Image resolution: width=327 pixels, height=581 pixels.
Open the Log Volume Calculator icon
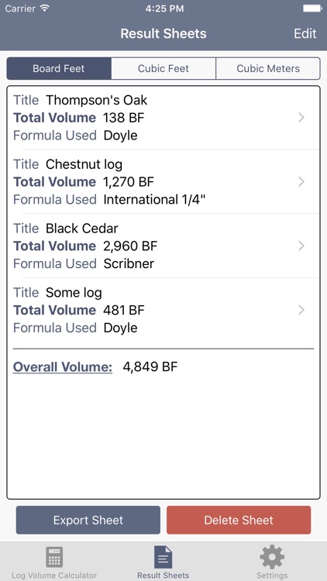click(54, 557)
